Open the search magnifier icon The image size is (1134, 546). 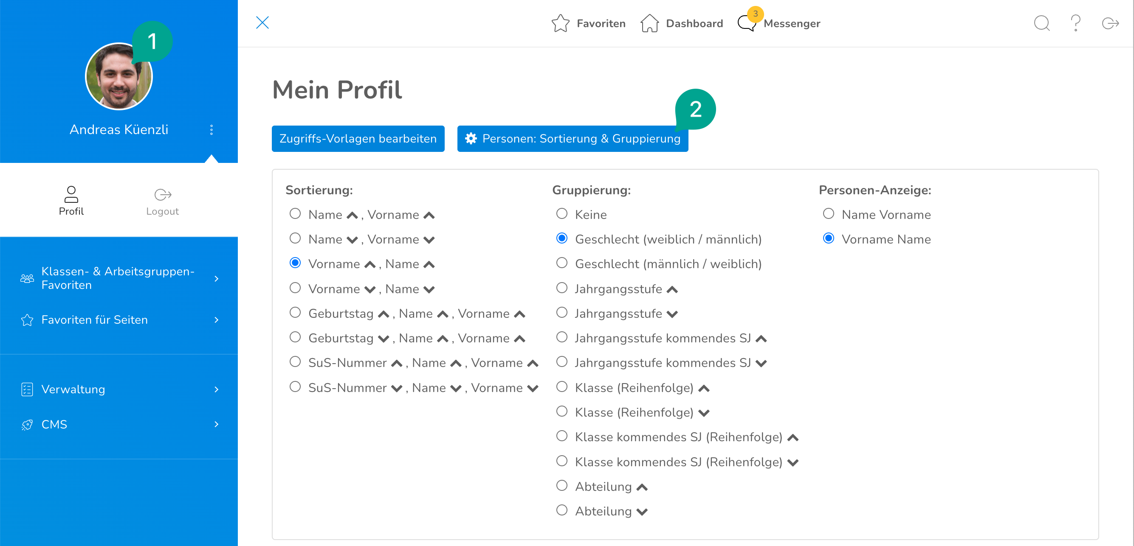click(x=1041, y=23)
